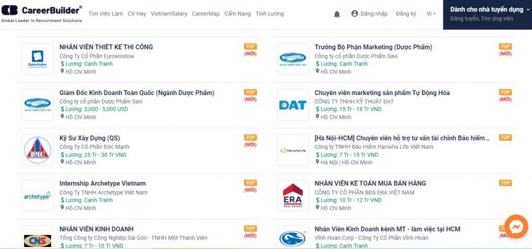
Task: Open the CV Hay menu item
Action: [x=137, y=14]
